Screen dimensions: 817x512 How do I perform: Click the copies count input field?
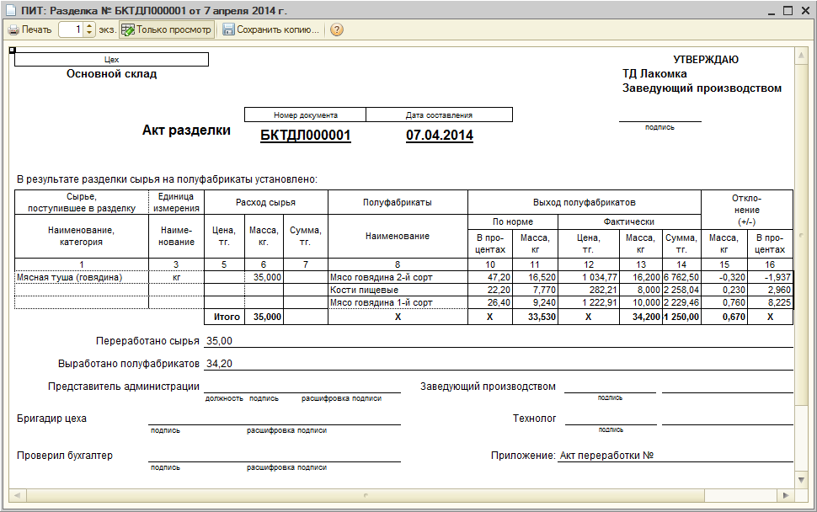pyautogui.click(x=72, y=29)
